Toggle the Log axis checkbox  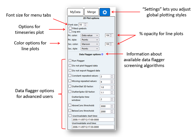click(x=70, y=31)
